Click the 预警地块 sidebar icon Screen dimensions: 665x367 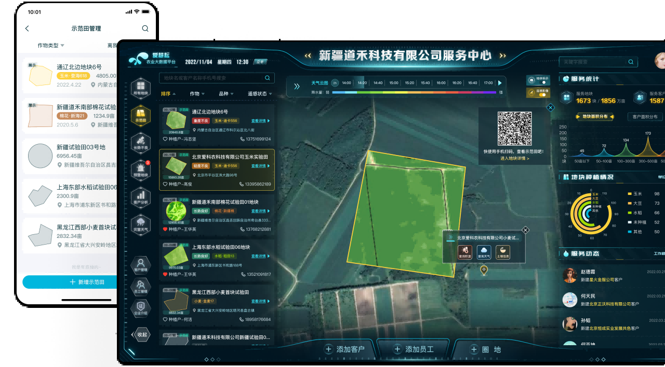pyautogui.click(x=140, y=170)
